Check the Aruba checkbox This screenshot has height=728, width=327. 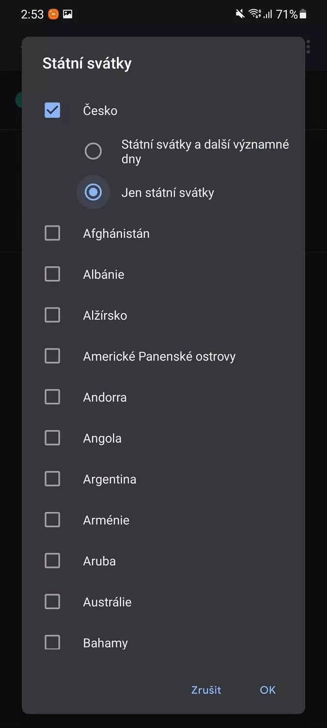(x=52, y=561)
